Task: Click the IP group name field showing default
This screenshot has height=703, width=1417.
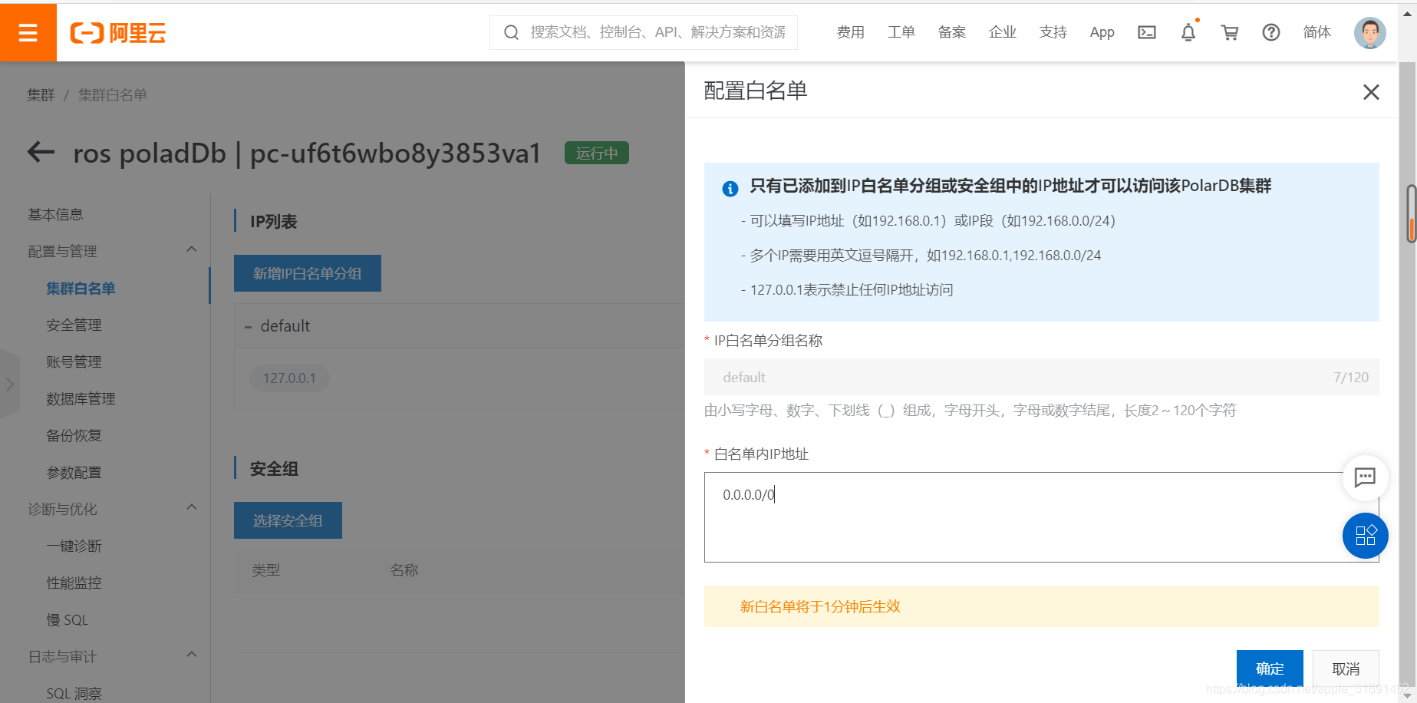Action: (1041, 377)
